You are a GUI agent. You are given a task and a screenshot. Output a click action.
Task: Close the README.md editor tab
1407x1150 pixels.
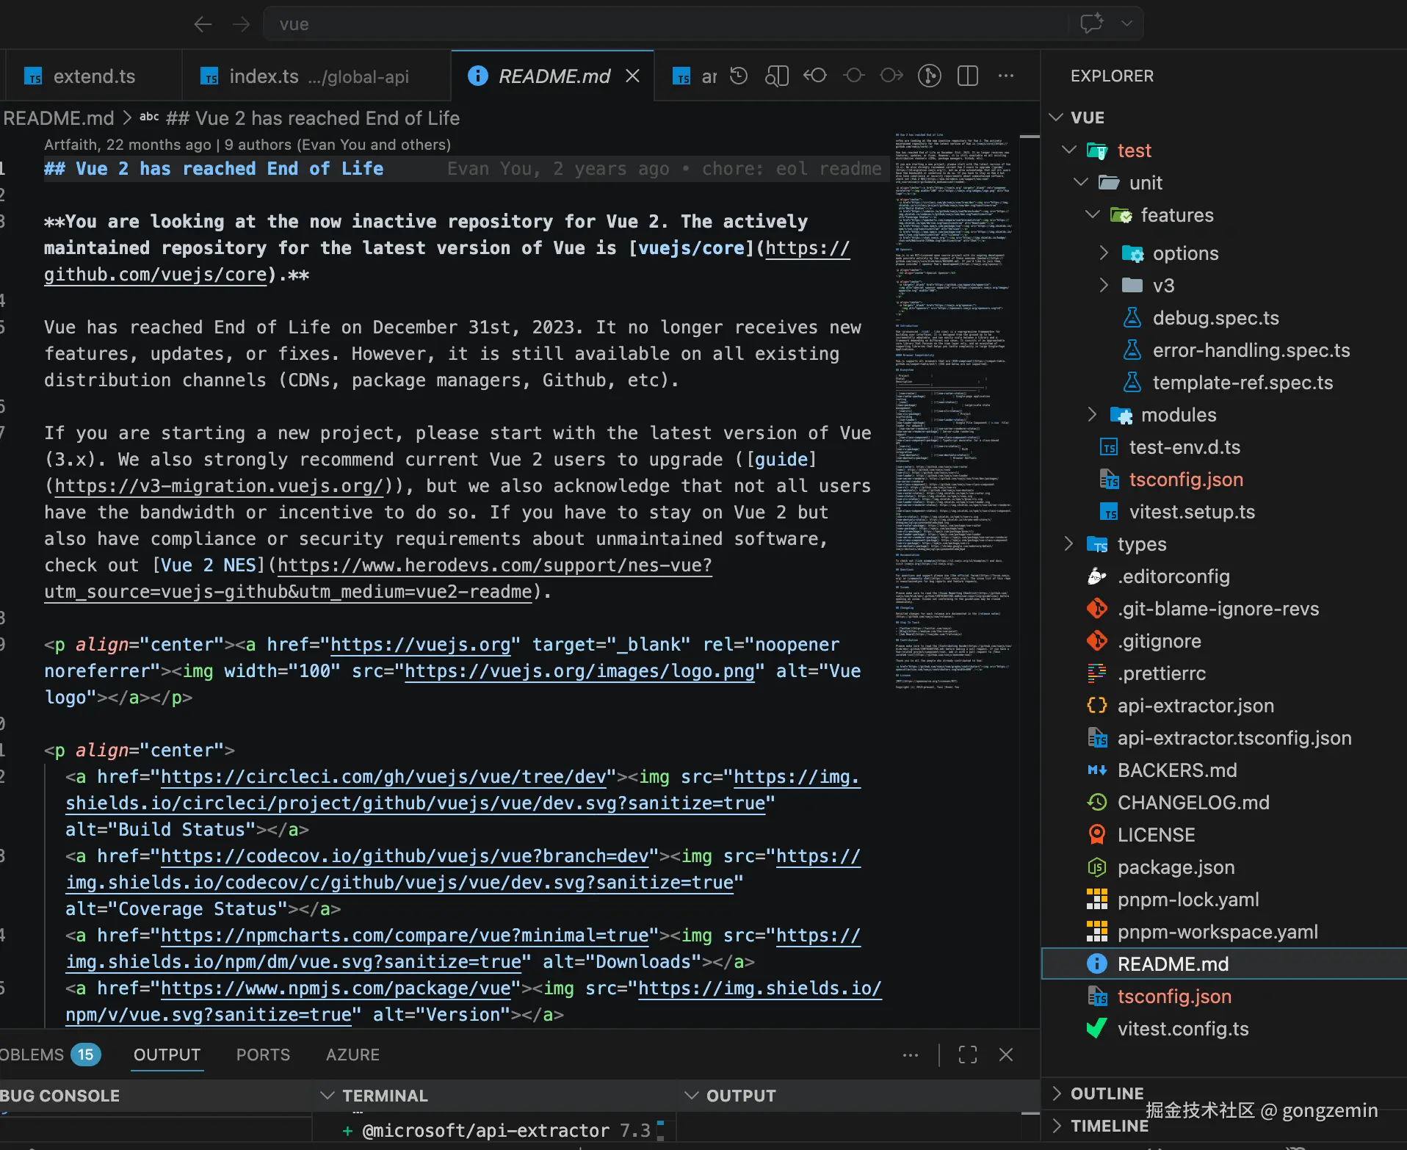click(632, 76)
